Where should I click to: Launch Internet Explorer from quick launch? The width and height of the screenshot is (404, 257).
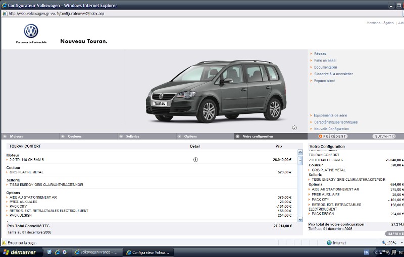[57, 252]
